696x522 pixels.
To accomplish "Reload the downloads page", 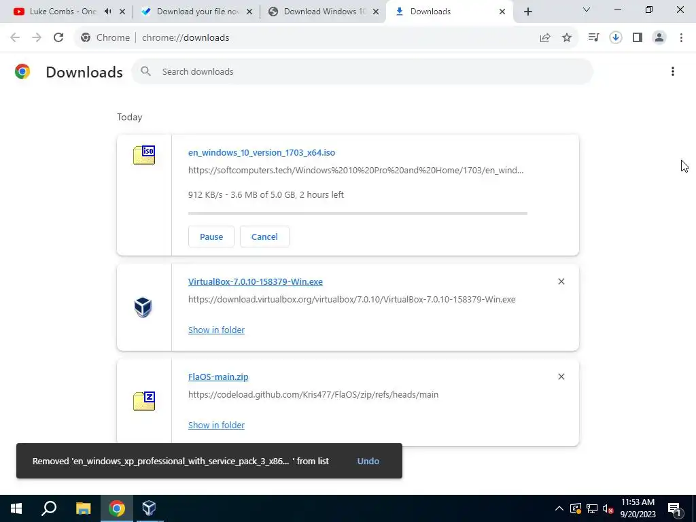I will coord(58,37).
